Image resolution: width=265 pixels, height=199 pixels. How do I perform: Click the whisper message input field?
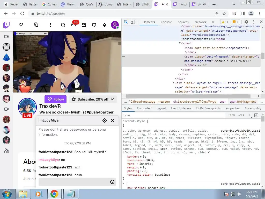pos(77,182)
